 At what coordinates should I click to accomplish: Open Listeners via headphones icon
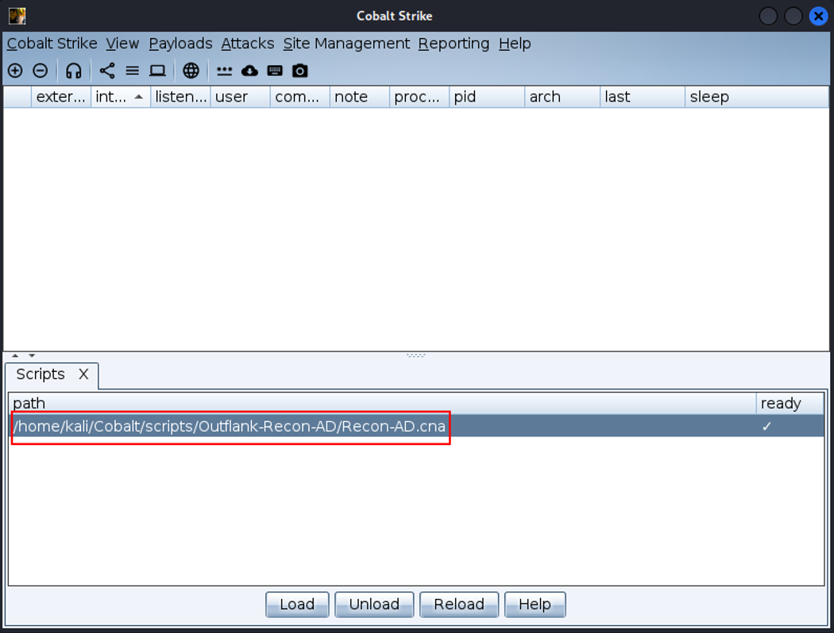pyautogui.click(x=73, y=71)
